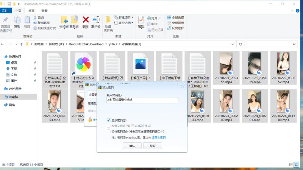Select Downloads (下载) in the navigation pane
This screenshot has height=170, width=303.
14,69
